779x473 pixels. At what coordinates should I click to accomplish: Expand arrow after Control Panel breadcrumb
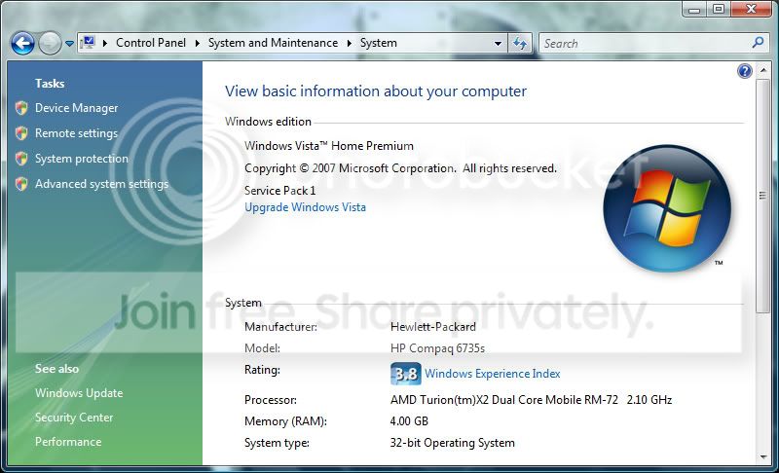click(x=198, y=43)
